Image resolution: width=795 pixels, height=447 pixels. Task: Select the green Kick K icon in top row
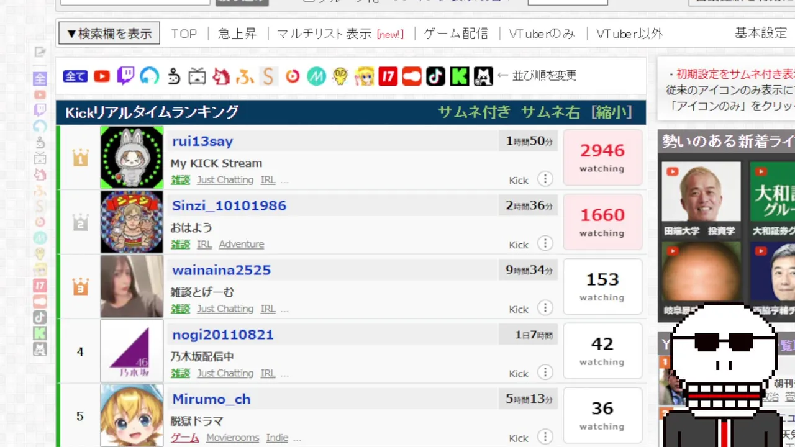tap(460, 76)
